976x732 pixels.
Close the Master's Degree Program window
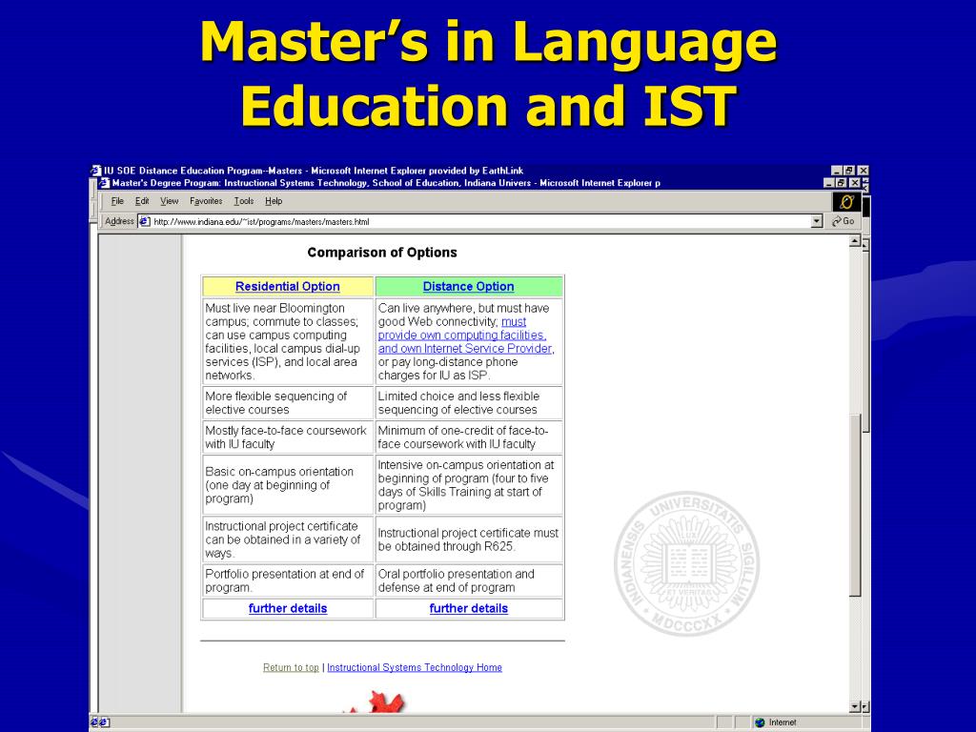854,182
